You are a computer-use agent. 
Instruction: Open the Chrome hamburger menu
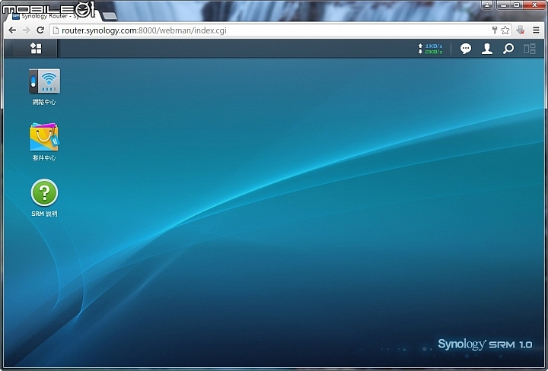pyautogui.click(x=536, y=30)
